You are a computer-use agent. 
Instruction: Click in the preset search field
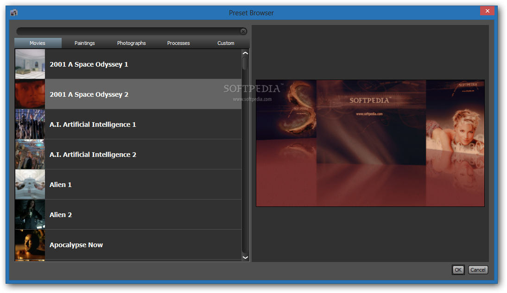(128, 31)
